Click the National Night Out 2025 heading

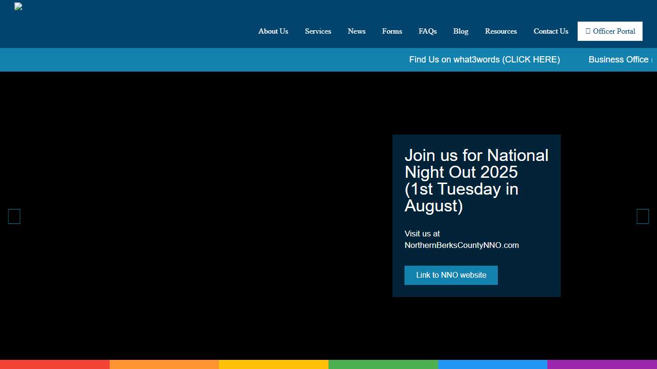click(x=476, y=180)
